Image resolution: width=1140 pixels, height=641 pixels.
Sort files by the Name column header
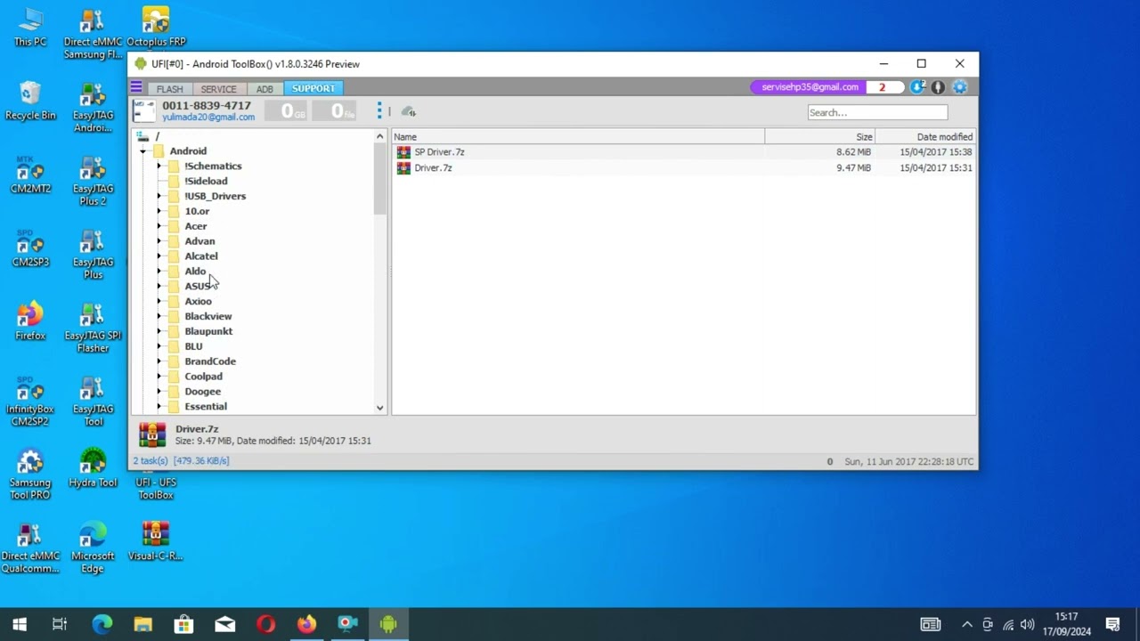(x=577, y=137)
